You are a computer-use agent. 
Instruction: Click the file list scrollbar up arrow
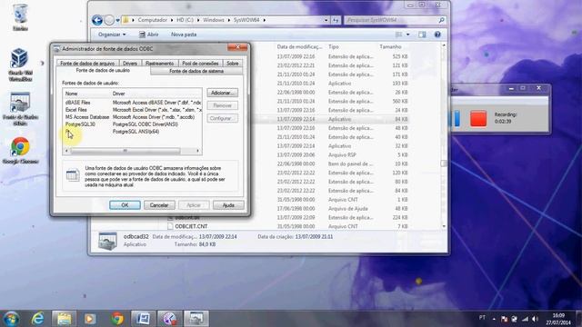coord(444,45)
